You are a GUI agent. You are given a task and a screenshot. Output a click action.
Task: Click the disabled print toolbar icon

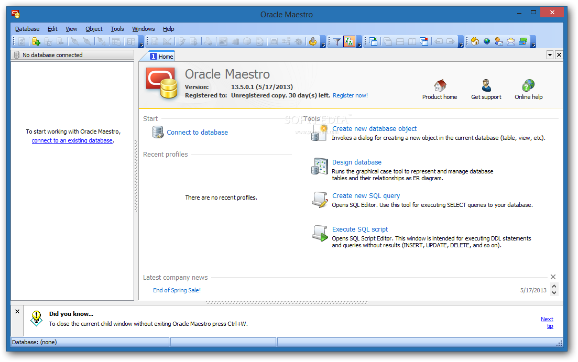click(x=209, y=42)
